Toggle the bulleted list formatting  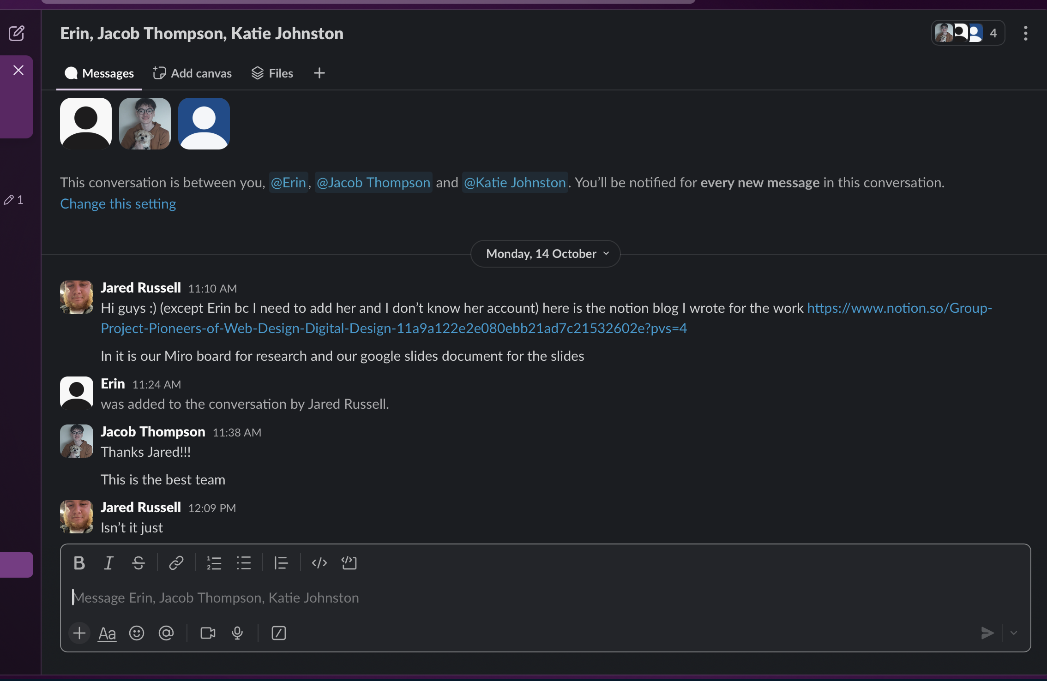coord(244,562)
